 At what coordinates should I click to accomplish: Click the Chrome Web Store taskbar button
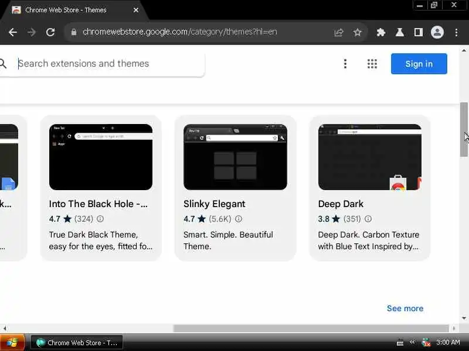point(77,343)
